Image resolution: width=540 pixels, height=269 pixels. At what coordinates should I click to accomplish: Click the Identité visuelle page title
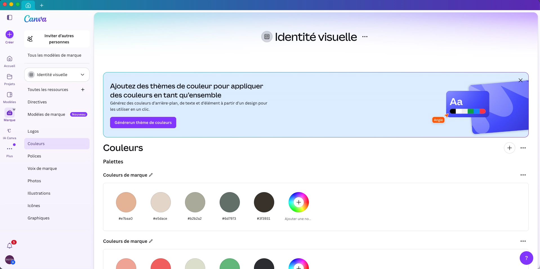click(316, 37)
